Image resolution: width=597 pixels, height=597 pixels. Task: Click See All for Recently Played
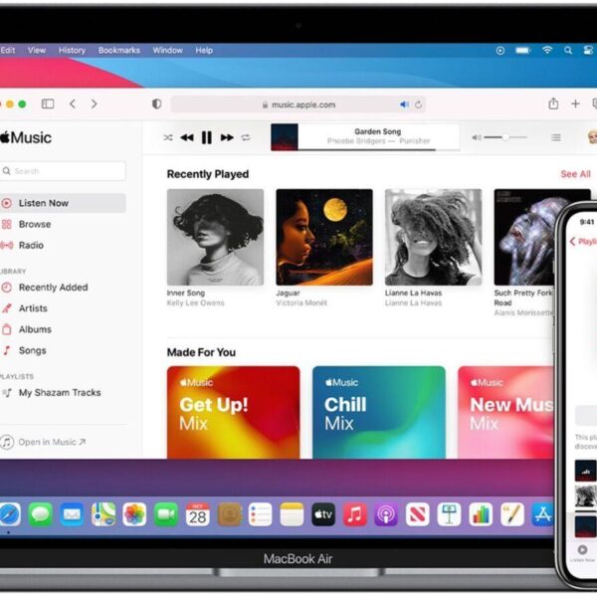(x=575, y=174)
